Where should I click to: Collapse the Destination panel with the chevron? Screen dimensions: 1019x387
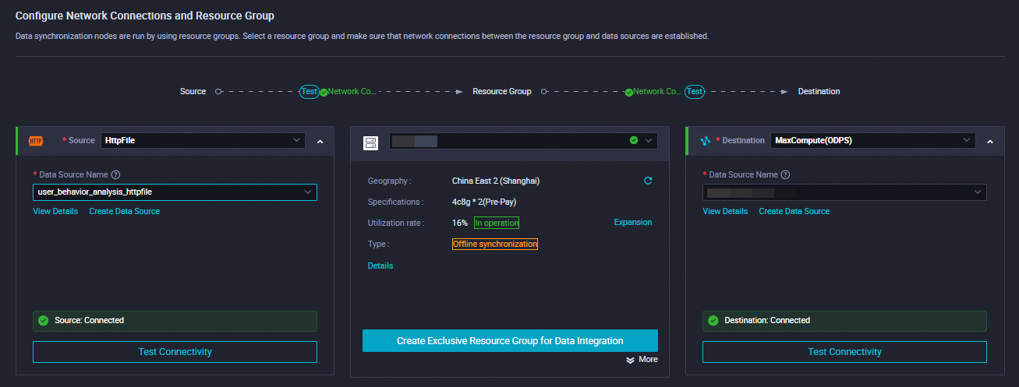pos(990,142)
